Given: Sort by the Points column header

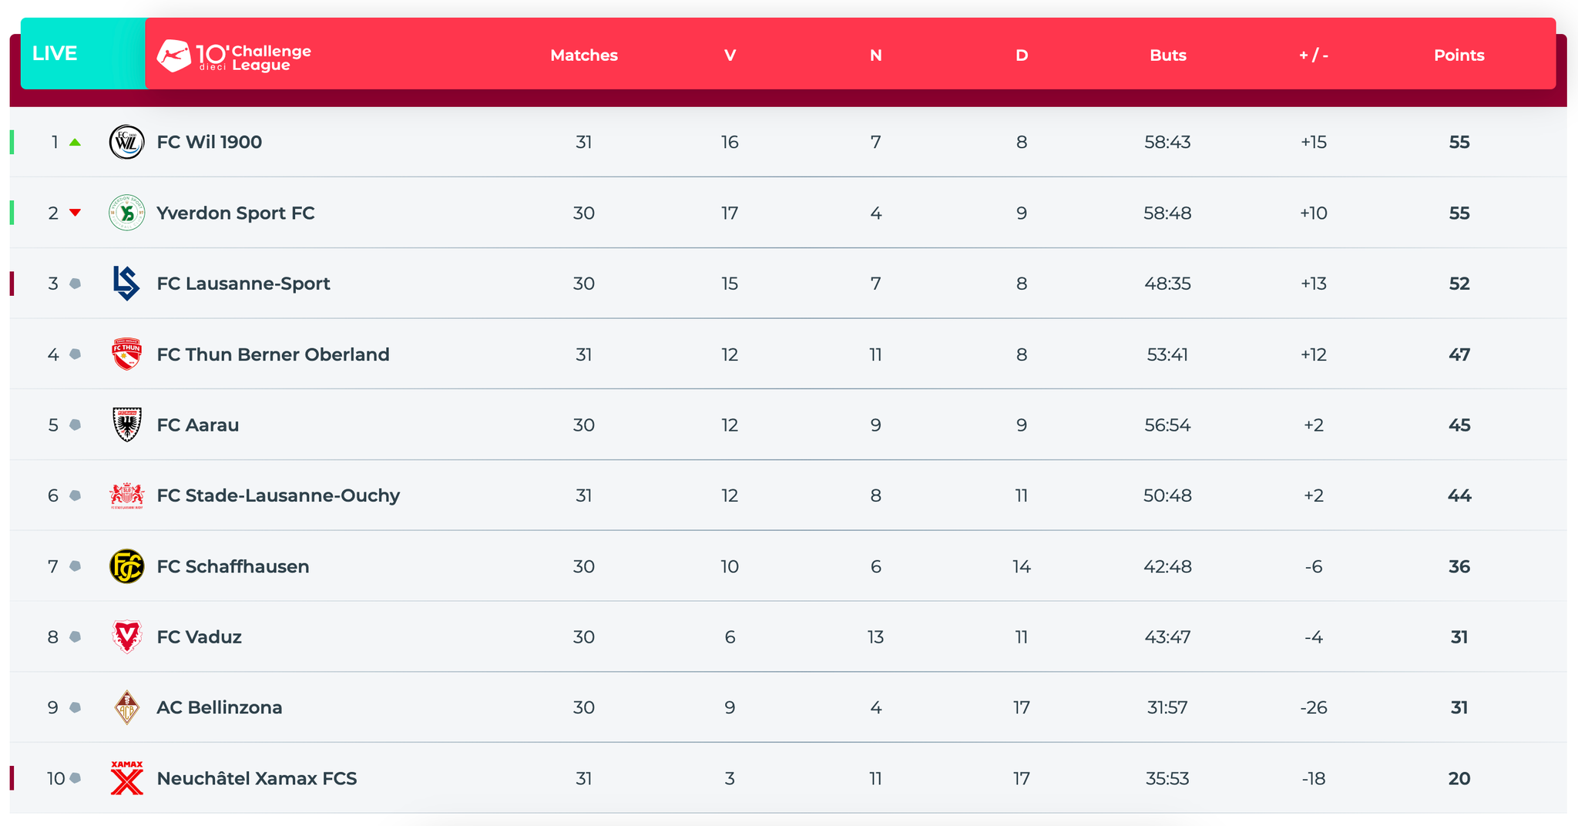Looking at the screenshot, I should coord(1459,55).
